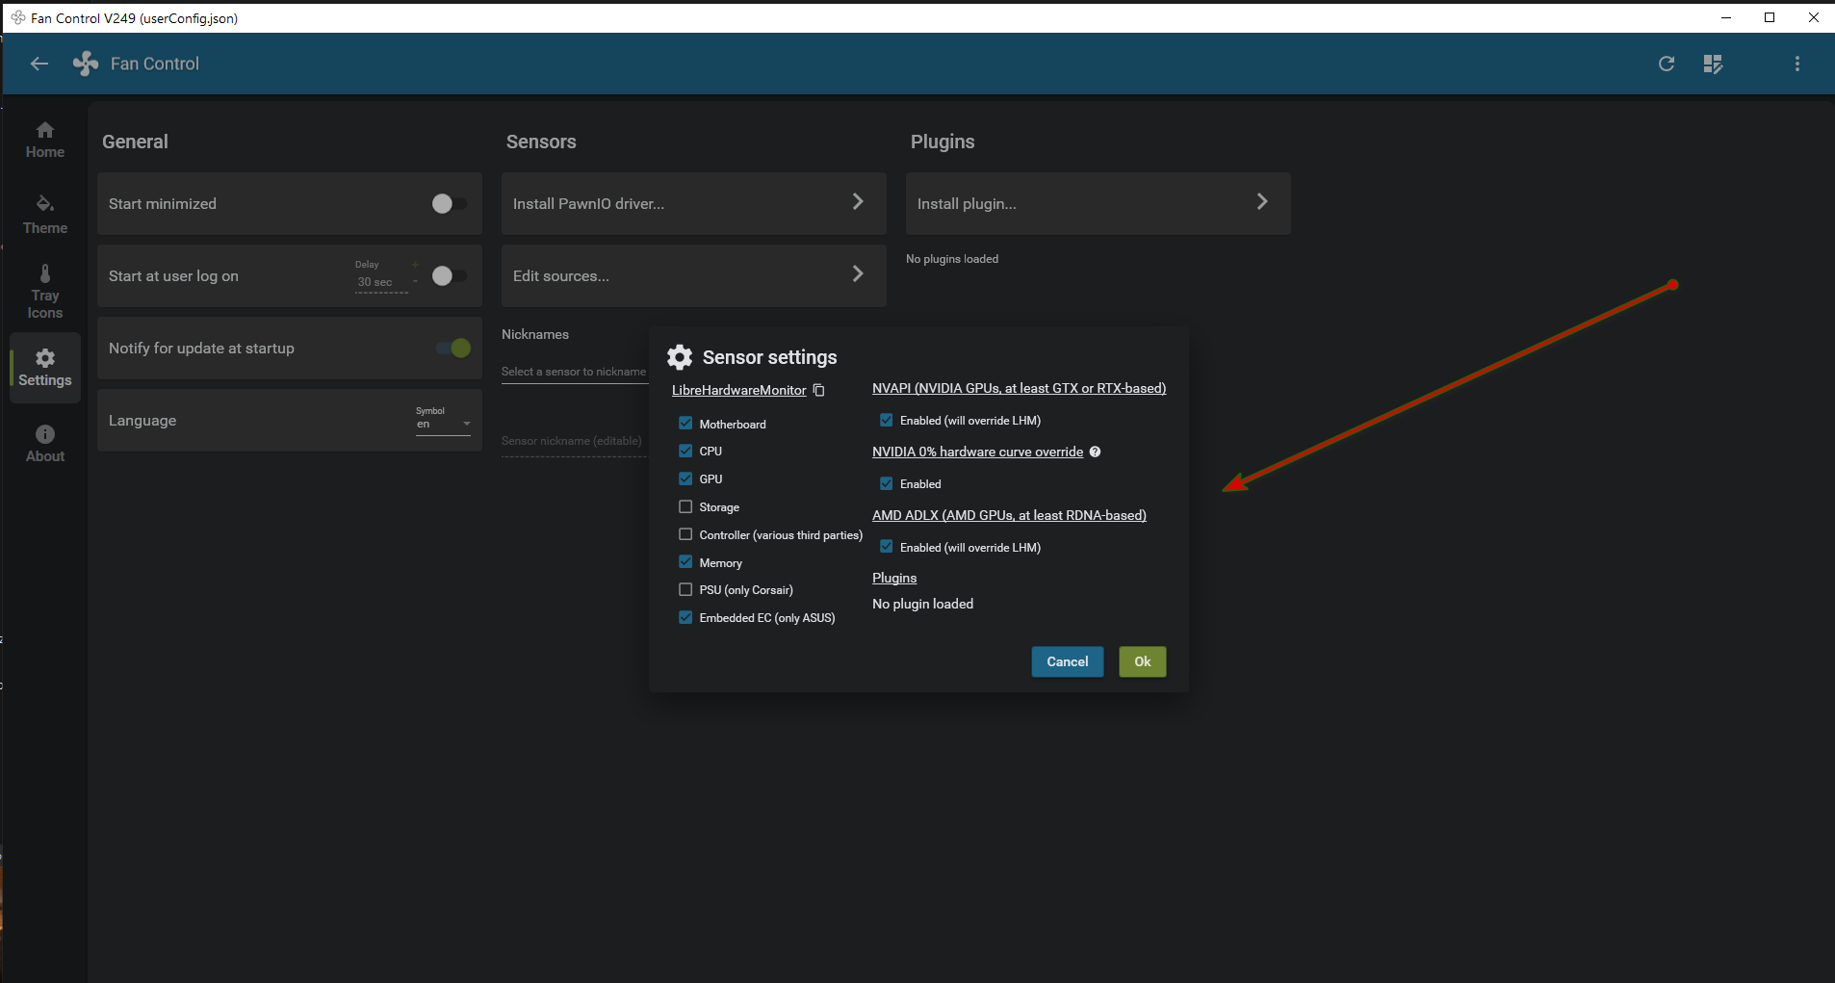Click help icon beside NVIDIA 0% override
The width and height of the screenshot is (1835, 983).
1095,452
